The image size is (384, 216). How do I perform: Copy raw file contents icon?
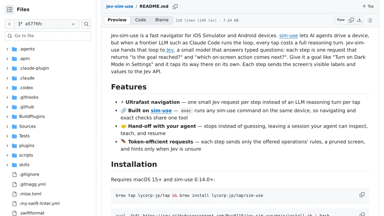coord(351,20)
